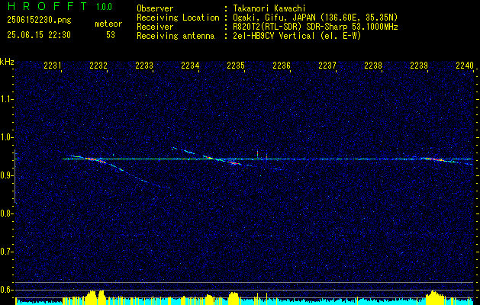Viewport: 480px width, 305px height.
Task: Click observer name Takanori Kawachi
Action: click(x=269, y=8)
